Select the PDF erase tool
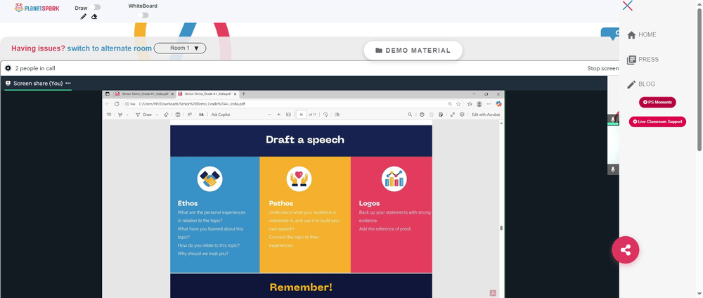Image resolution: width=703 pixels, height=298 pixels. click(167, 115)
